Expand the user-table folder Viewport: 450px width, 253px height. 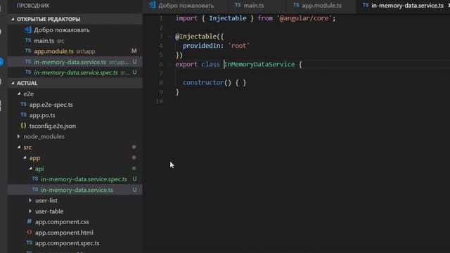(x=30, y=212)
